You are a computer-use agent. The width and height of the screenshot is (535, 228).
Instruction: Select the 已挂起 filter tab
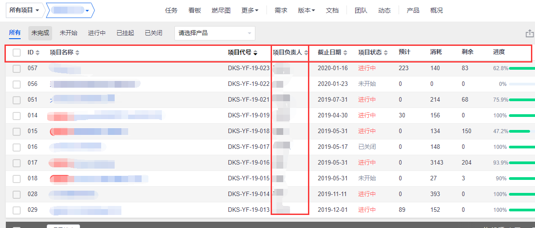[125, 33]
